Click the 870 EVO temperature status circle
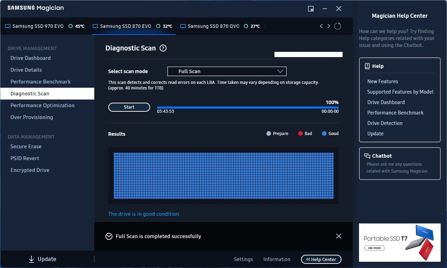 [x=158, y=26]
